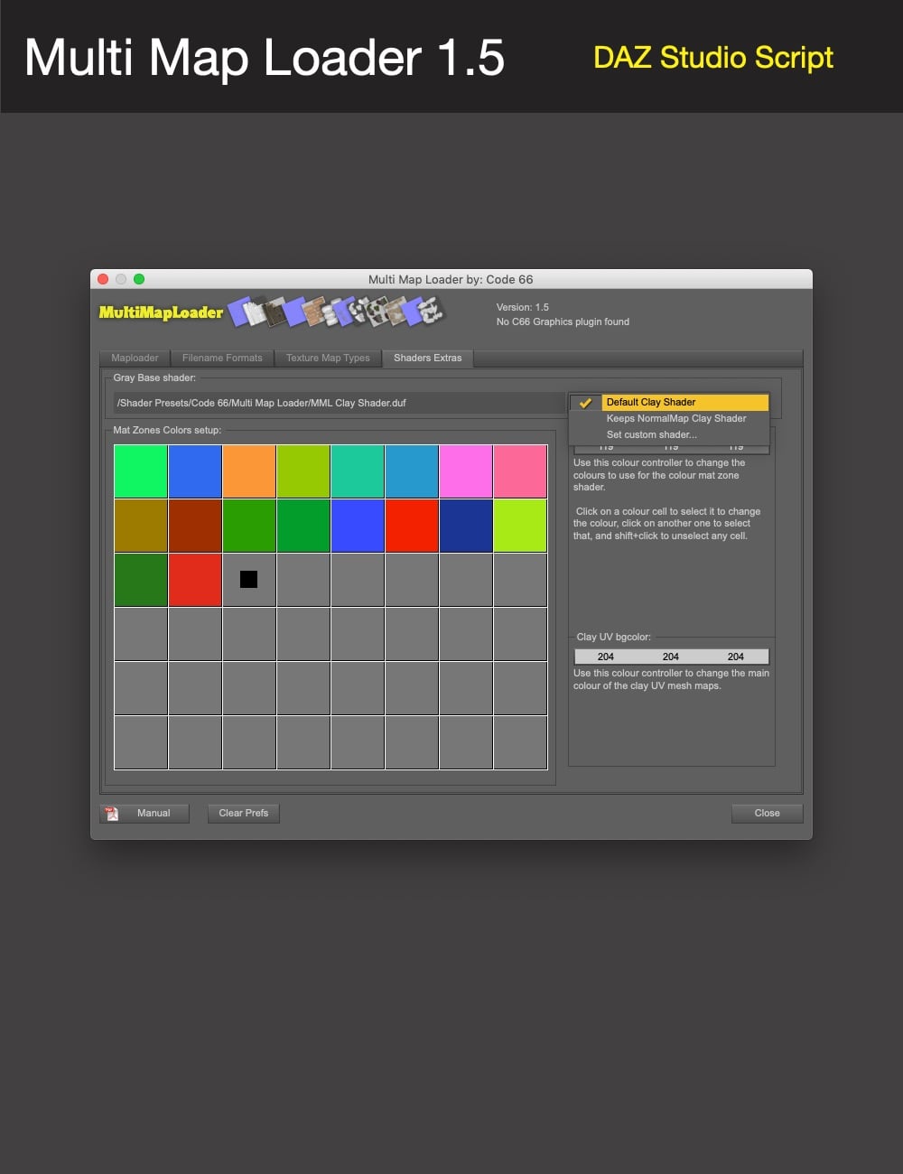Open the Filename Formats tab
The image size is (903, 1174).
[222, 358]
